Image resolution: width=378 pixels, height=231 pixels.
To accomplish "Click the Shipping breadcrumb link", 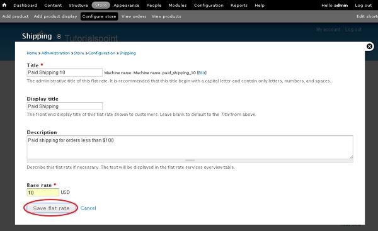I will click(127, 53).
